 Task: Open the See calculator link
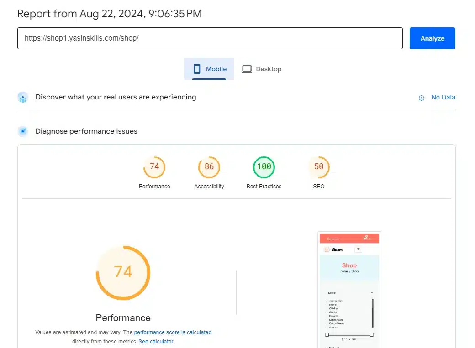click(156, 341)
